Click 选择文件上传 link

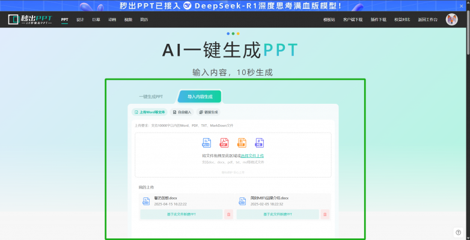(252, 156)
